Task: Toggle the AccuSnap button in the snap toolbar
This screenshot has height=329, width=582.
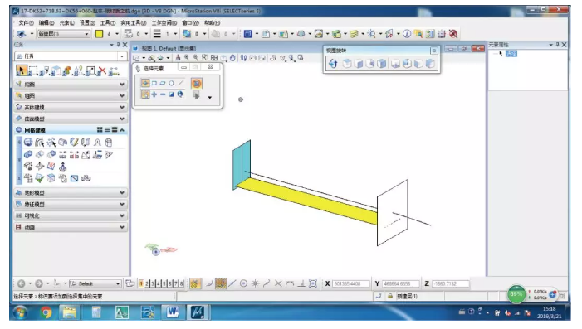Action: [195, 283]
